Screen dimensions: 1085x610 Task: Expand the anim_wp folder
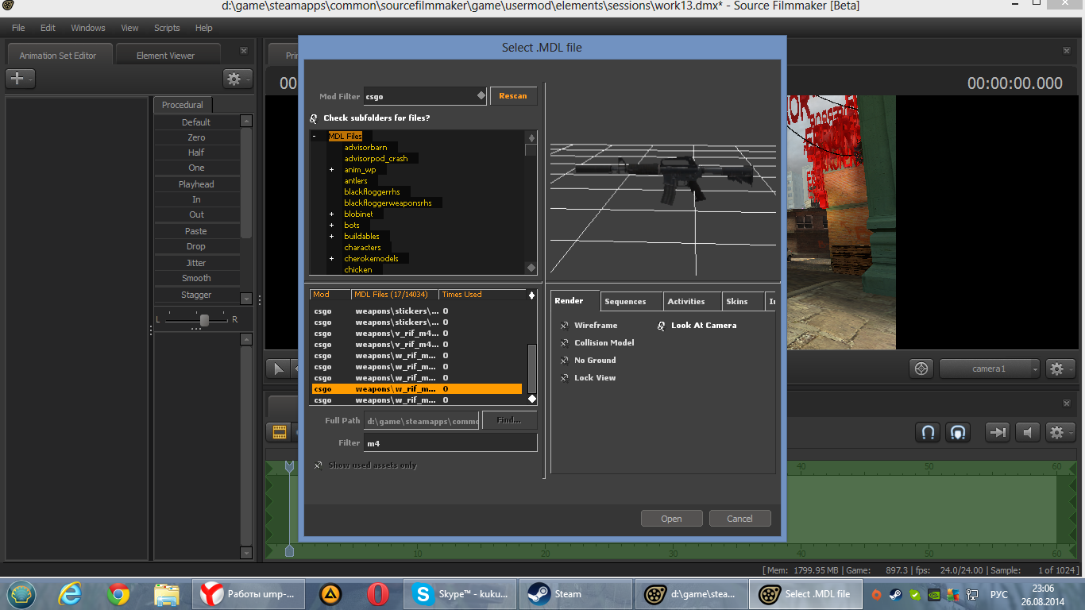pos(331,170)
